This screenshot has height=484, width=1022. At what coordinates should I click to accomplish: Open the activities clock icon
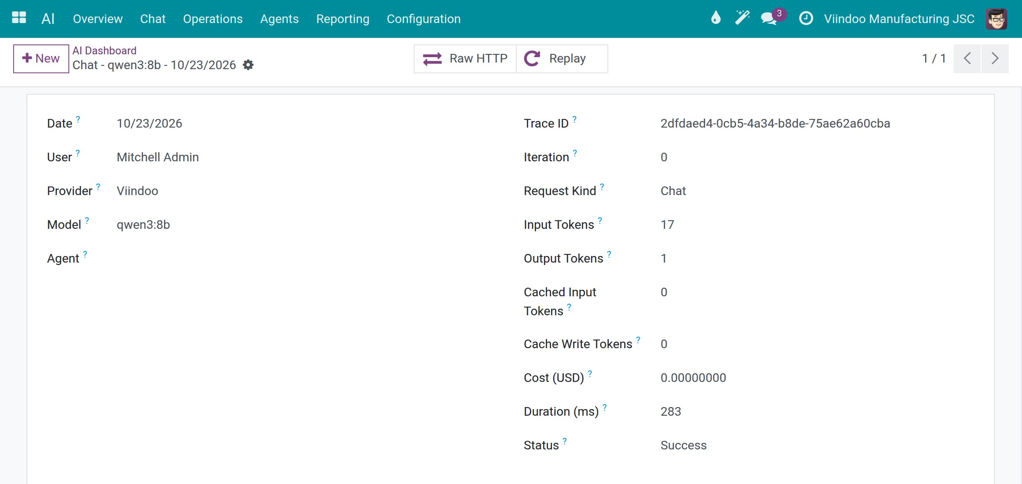pos(806,19)
